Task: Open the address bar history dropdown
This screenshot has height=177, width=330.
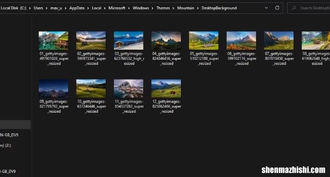Action: [x=266, y=8]
